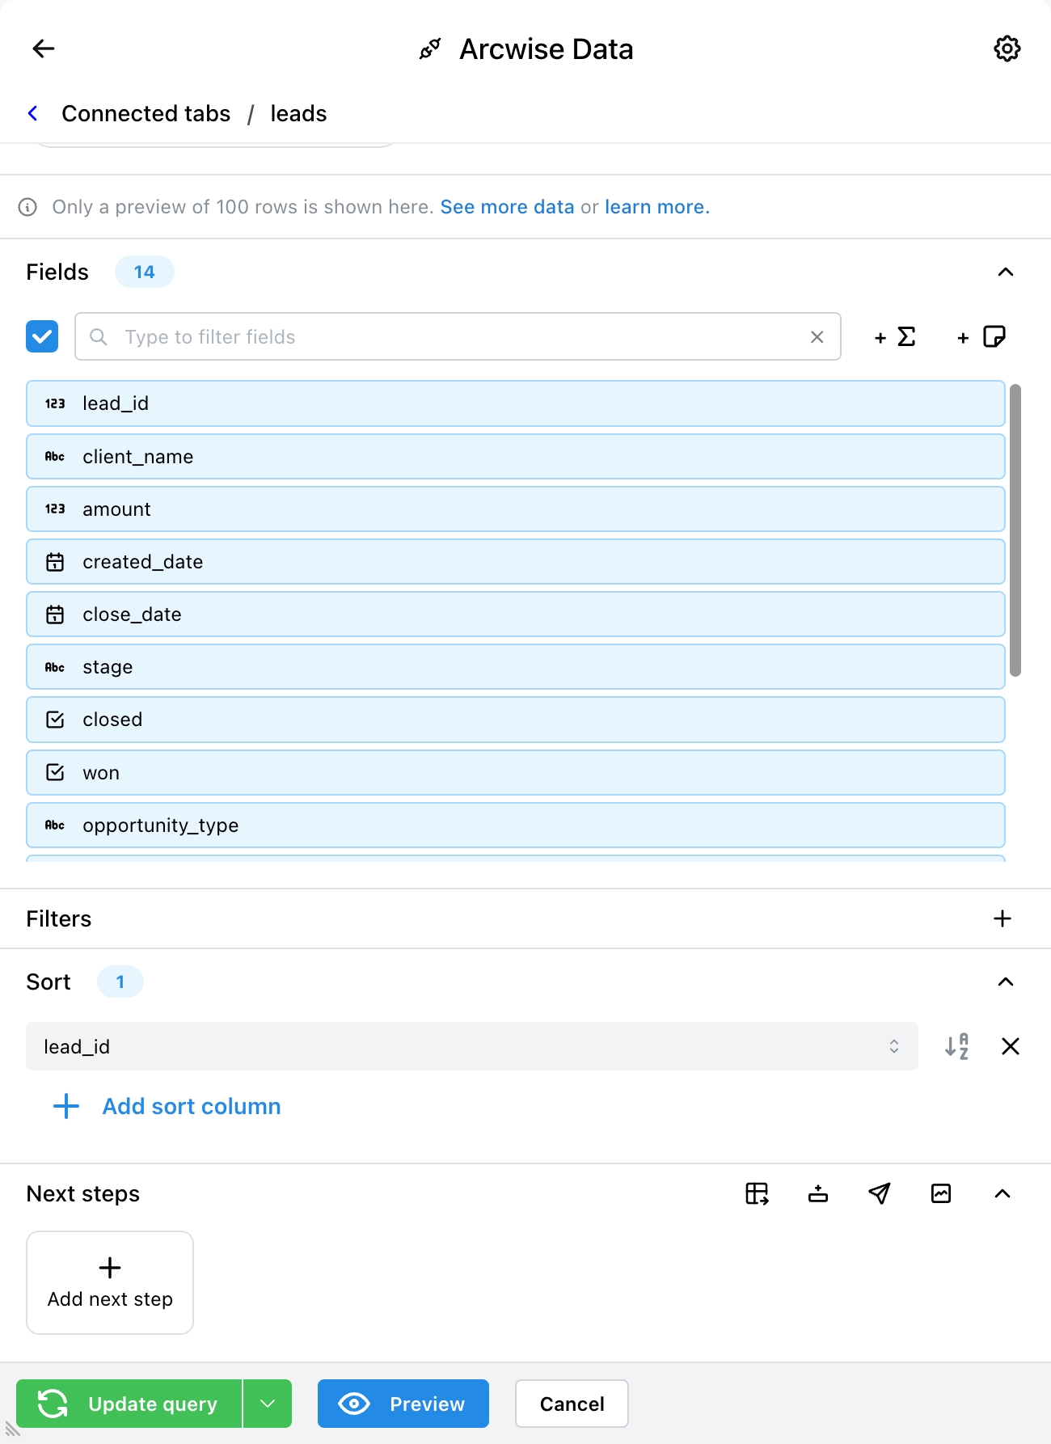Click the back arrow at top left

tap(44, 49)
